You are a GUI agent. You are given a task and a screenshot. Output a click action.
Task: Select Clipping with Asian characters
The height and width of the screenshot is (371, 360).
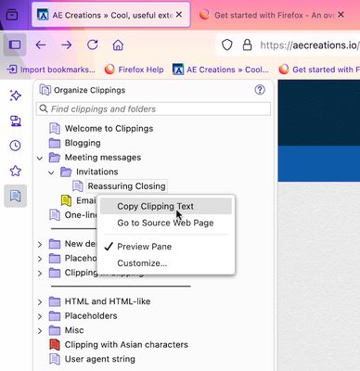coord(126,345)
